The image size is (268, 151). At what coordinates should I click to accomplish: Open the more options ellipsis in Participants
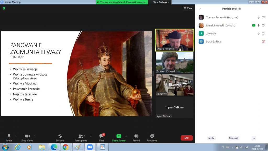coord(254,138)
